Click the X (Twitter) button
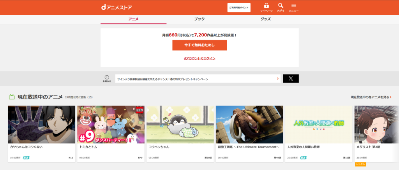Image resolution: width=399 pixels, height=170 pixels. pos(291,78)
